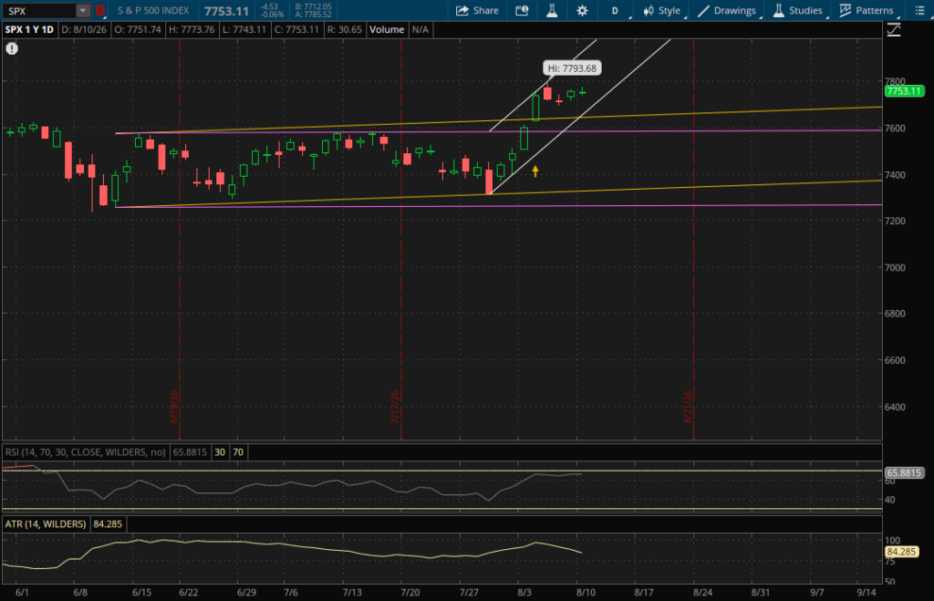Open the D timeframe dropdown

616,10
